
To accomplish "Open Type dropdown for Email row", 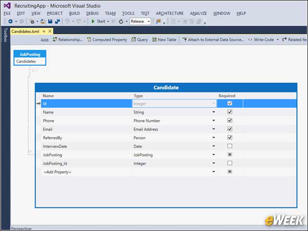I will (x=214, y=129).
